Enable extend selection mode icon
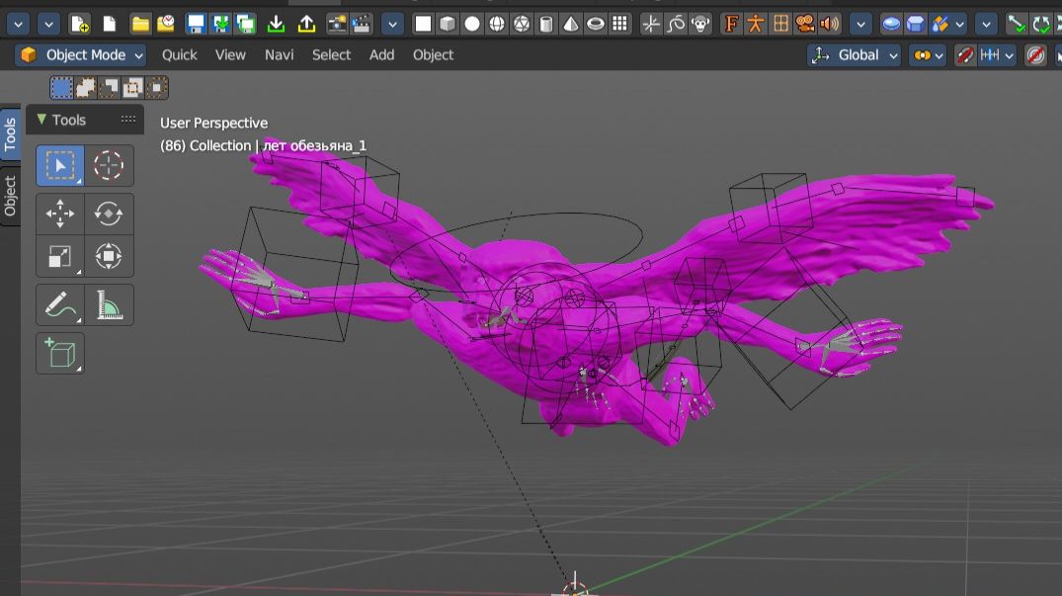Screen dimensions: 1062x596 [x=86, y=88]
